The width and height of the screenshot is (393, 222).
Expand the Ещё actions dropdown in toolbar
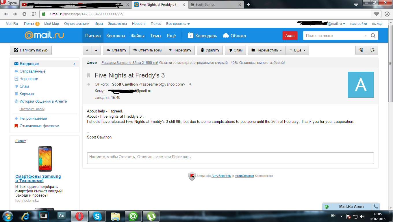click(x=297, y=50)
